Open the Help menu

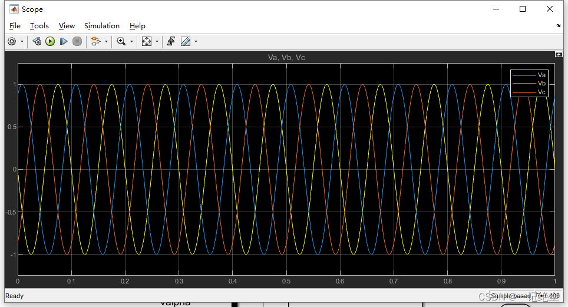[x=137, y=26]
